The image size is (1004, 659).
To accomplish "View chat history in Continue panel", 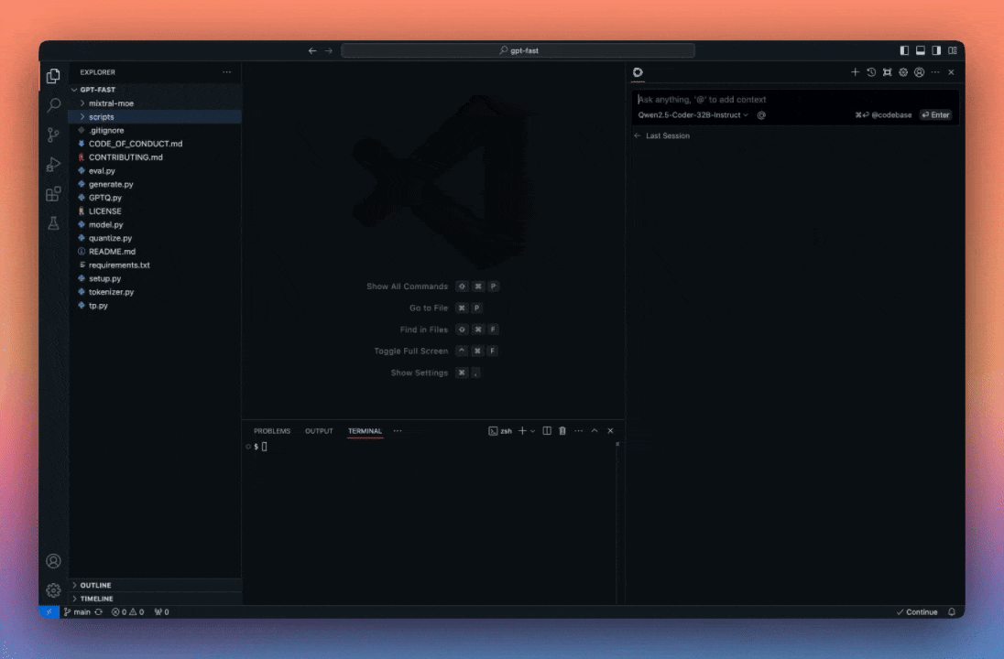I will pyautogui.click(x=871, y=72).
